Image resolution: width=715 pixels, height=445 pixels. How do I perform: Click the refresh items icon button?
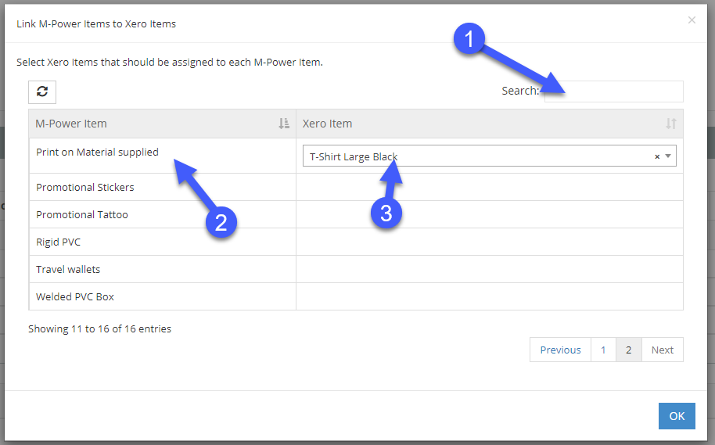42,92
